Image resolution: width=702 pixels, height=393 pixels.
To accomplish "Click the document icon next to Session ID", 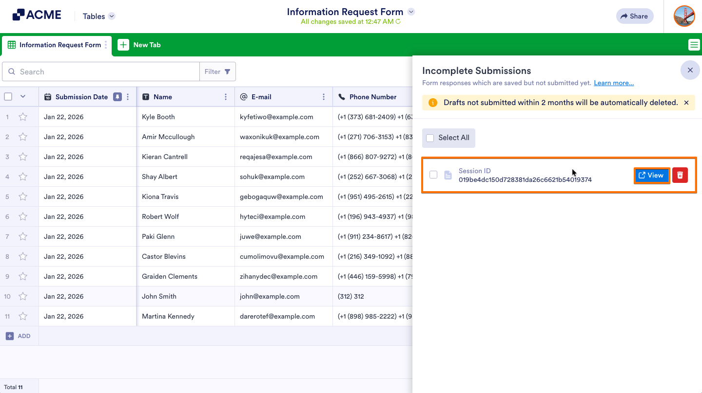I will click(448, 175).
